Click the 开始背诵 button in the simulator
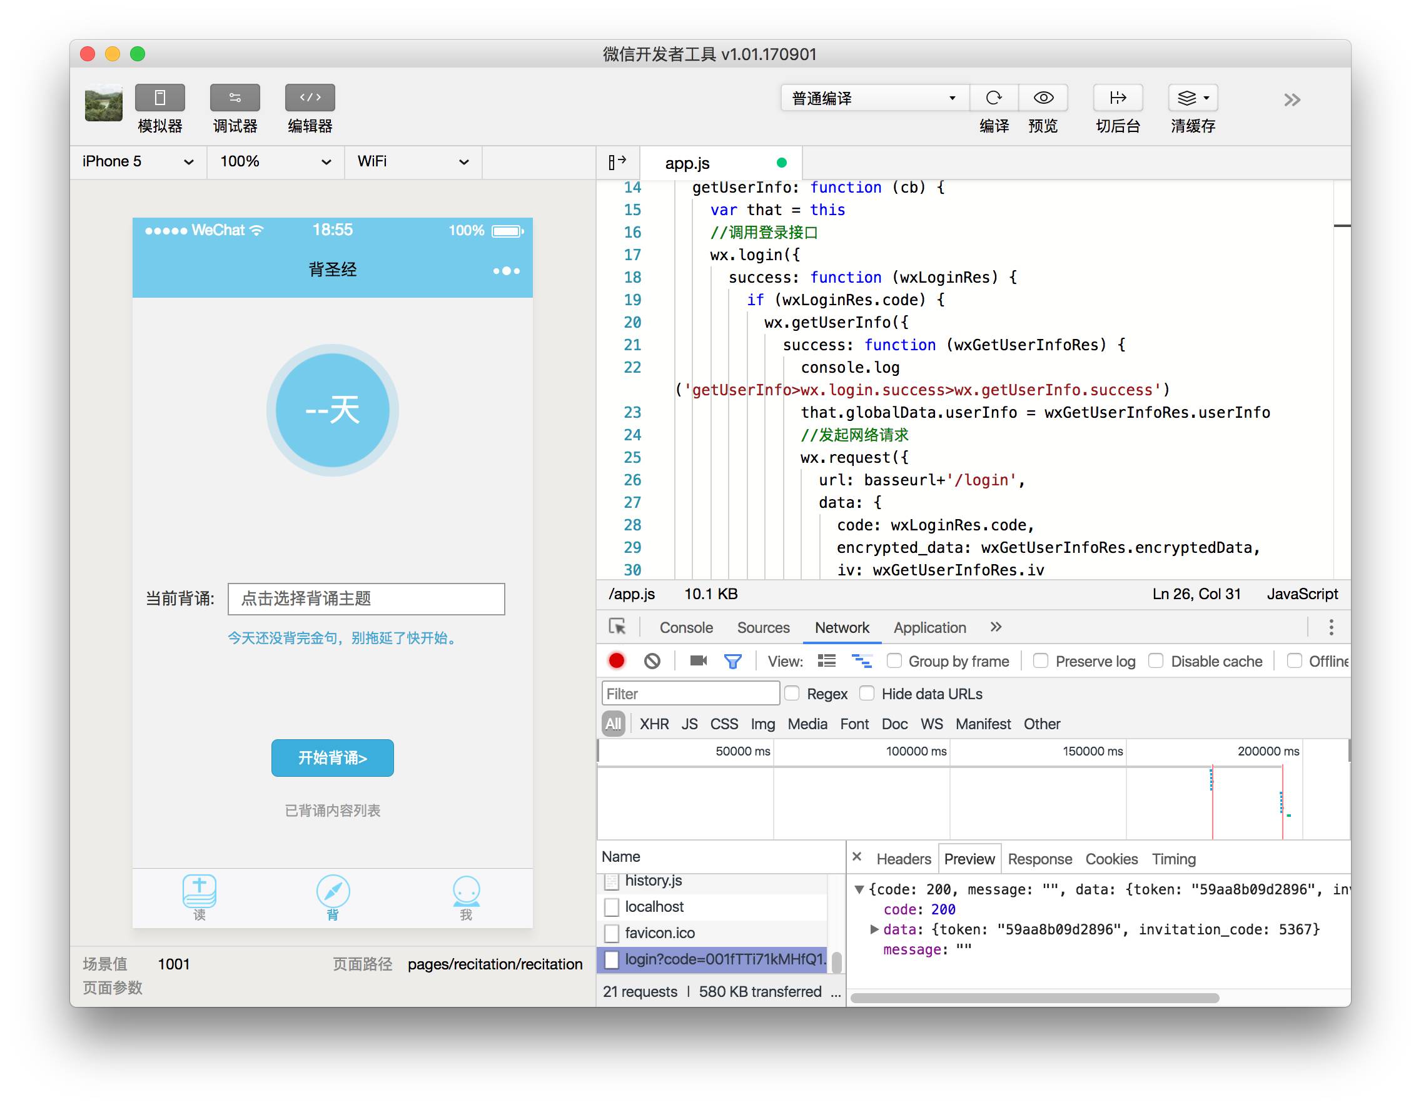1421x1107 pixels. [333, 757]
